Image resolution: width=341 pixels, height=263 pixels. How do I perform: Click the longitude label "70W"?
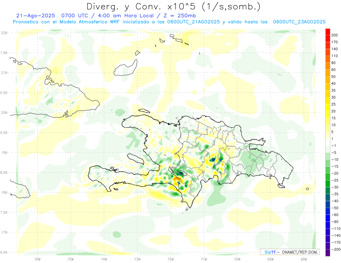(237, 259)
